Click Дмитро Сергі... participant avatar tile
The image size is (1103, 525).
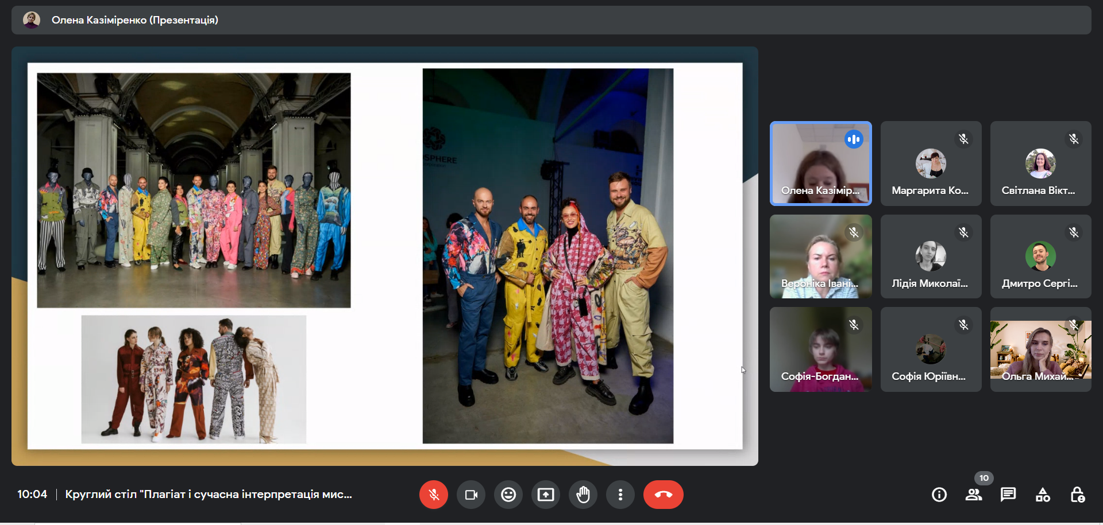[1040, 256]
